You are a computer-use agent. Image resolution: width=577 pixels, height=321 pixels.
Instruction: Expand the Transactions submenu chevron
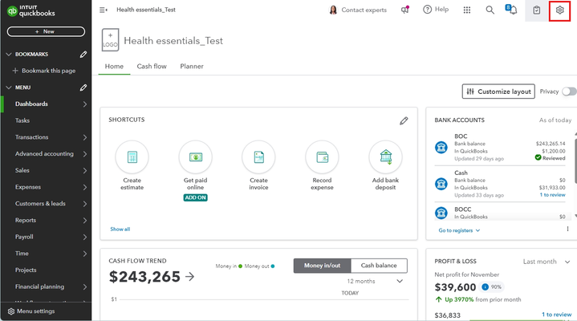point(85,137)
